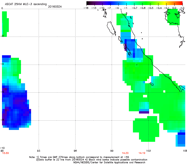
Task: Click the red 14:19 time stamp
Action: (x=142, y=153)
